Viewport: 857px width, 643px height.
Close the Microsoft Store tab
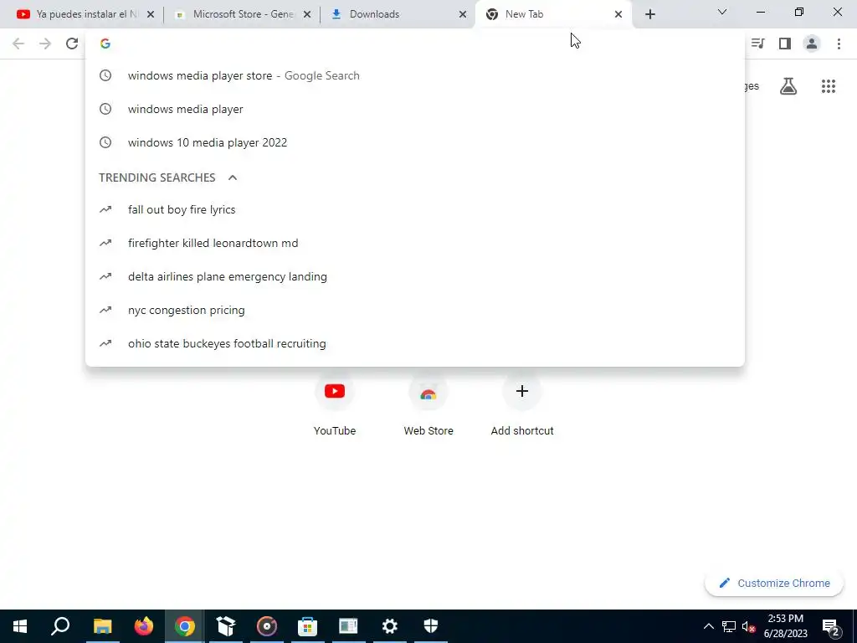307,14
